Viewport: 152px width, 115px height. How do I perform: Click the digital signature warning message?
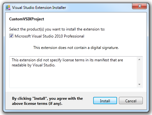tap(76, 48)
